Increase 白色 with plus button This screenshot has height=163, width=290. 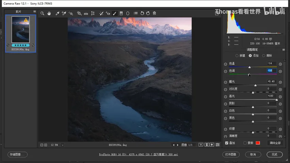tap(280, 111)
